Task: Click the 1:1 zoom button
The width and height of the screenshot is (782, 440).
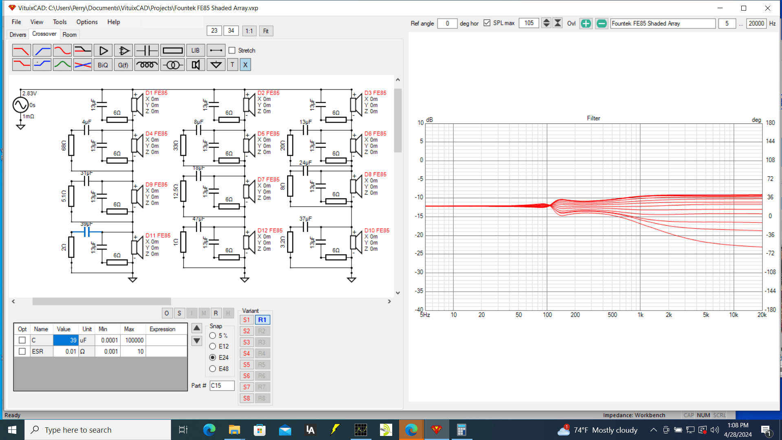Action: tap(249, 31)
